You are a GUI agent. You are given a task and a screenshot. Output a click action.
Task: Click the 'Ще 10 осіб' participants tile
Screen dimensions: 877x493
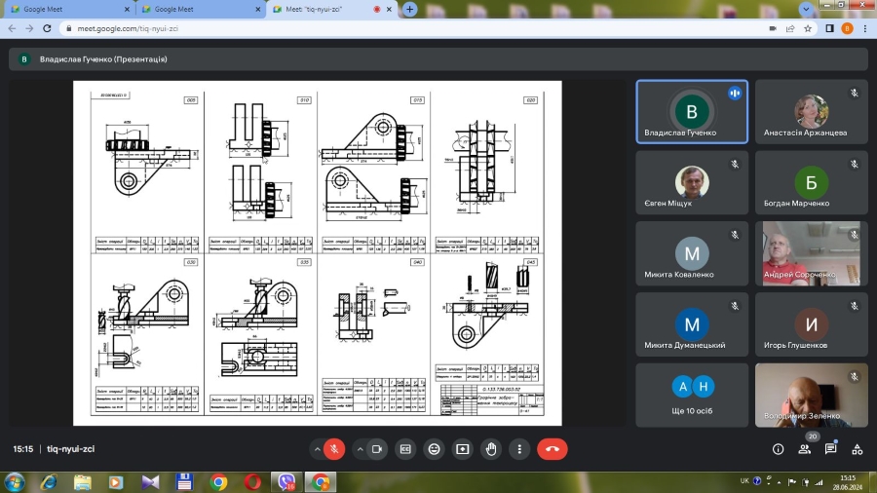click(692, 395)
